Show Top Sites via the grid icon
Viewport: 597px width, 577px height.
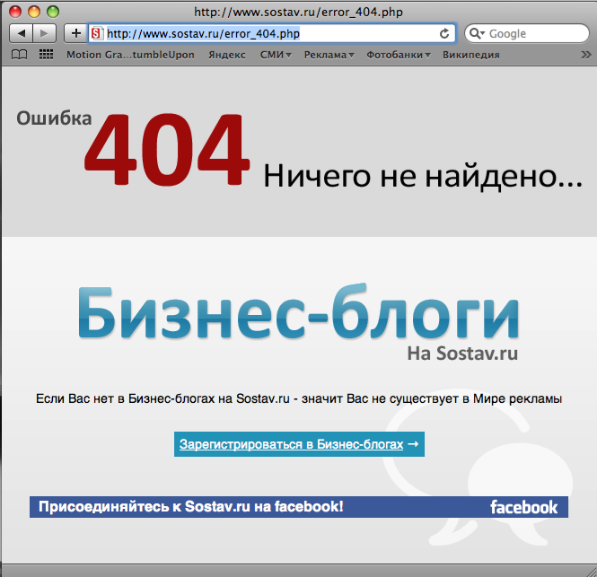pos(46,55)
